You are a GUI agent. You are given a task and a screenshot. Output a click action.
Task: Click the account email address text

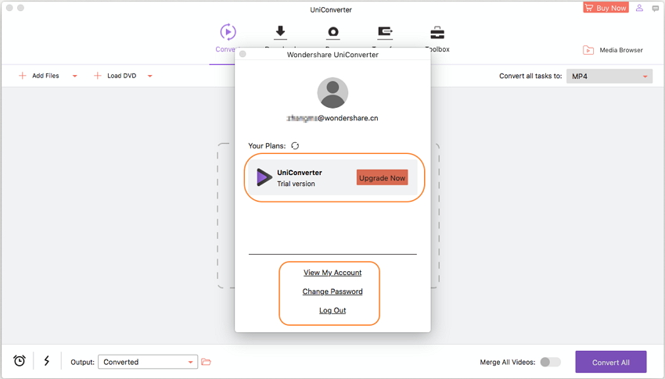[332, 118]
